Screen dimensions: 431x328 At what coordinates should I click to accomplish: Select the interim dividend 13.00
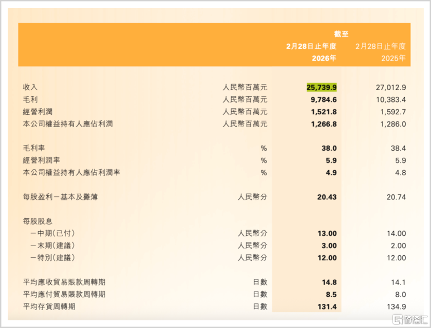pyautogui.click(x=327, y=234)
